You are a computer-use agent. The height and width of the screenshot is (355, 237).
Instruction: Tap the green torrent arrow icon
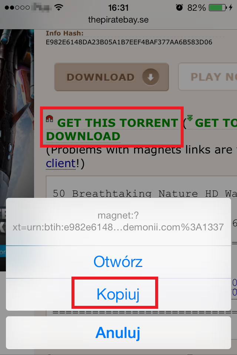[190, 118]
